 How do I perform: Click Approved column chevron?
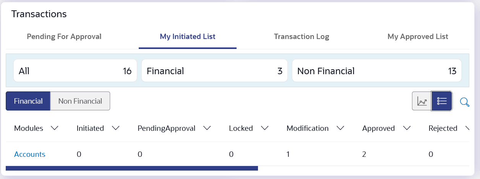pos(407,129)
